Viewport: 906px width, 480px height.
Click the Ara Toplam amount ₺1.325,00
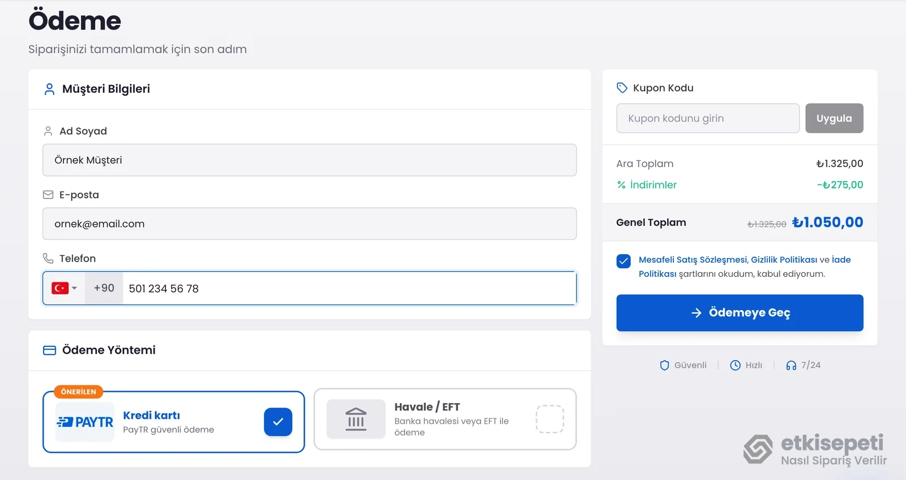840,164
